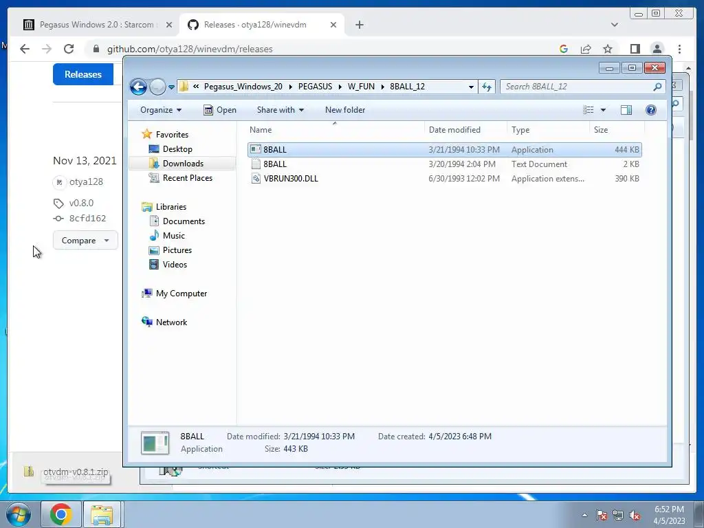This screenshot has height=528, width=704.
Task: Navigate to PEGASUS breadcrumb folder
Action: 315,87
